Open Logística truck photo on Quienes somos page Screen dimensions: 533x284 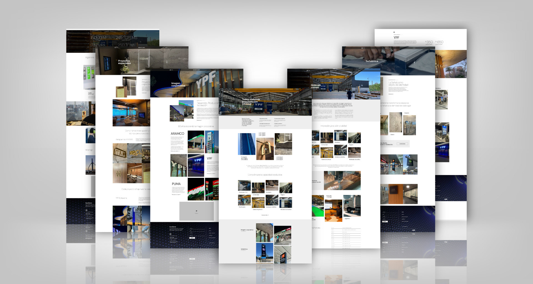click(352, 206)
